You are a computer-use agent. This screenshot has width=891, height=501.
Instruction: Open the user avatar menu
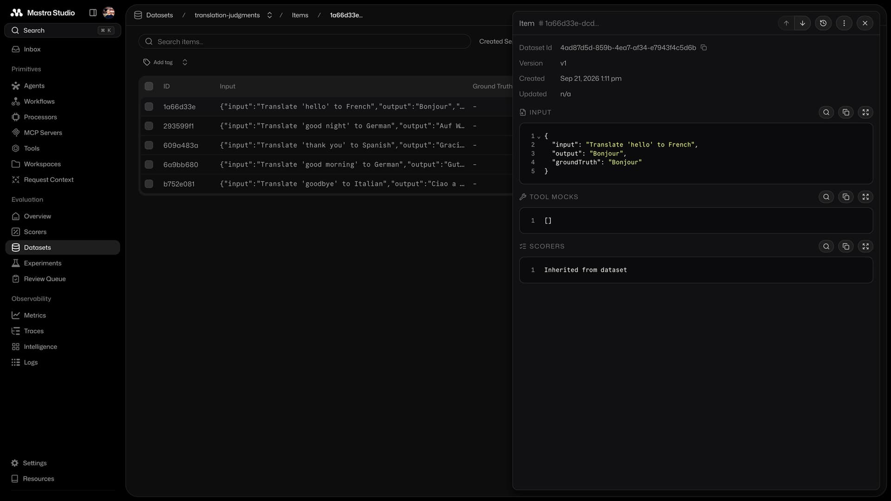click(x=109, y=13)
